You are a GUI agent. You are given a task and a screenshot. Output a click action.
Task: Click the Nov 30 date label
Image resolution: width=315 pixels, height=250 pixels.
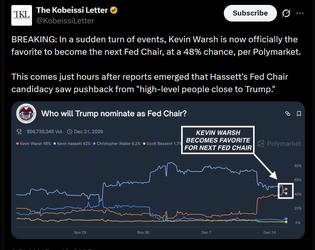pyautogui.click(x=143, y=233)
